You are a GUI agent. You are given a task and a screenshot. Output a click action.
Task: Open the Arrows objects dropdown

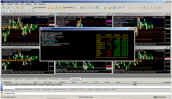tap(160, 8)
